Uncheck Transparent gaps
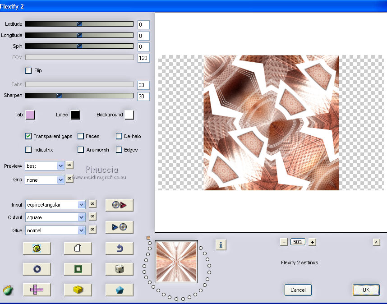 point(28,136)
